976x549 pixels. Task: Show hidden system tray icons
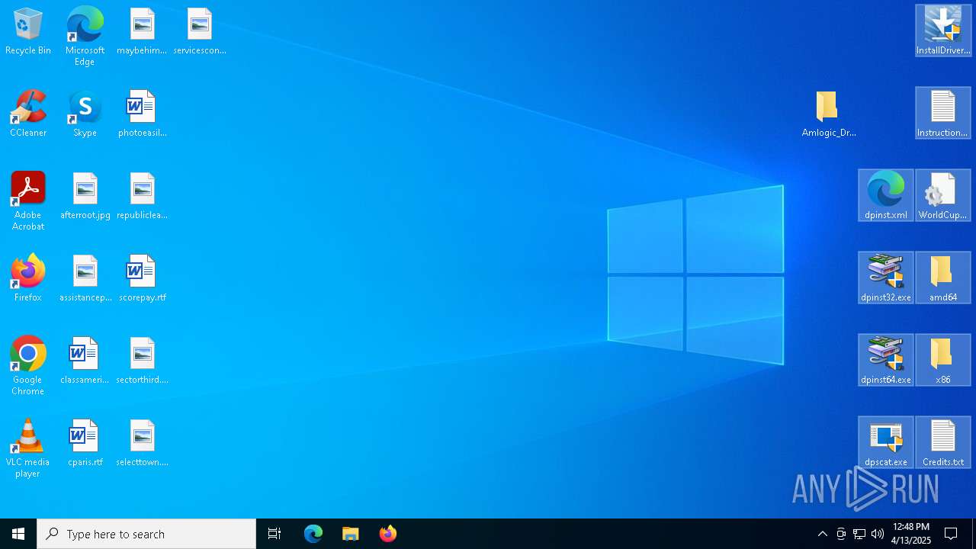pos(822,534)
